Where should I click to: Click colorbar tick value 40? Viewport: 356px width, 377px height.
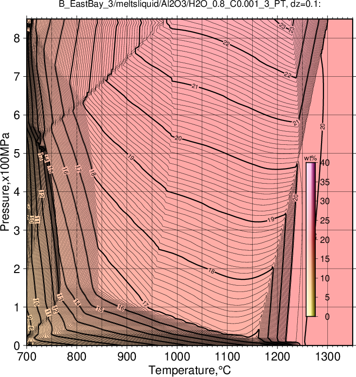pos(325,163)
